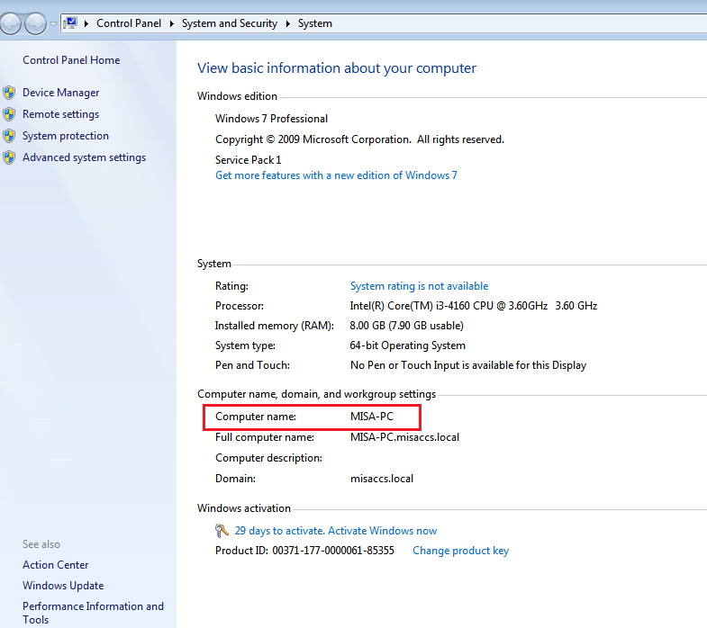Click the computer icon in address bar
Viewport: 707px width, 628px height.
(x=71, y=23)
